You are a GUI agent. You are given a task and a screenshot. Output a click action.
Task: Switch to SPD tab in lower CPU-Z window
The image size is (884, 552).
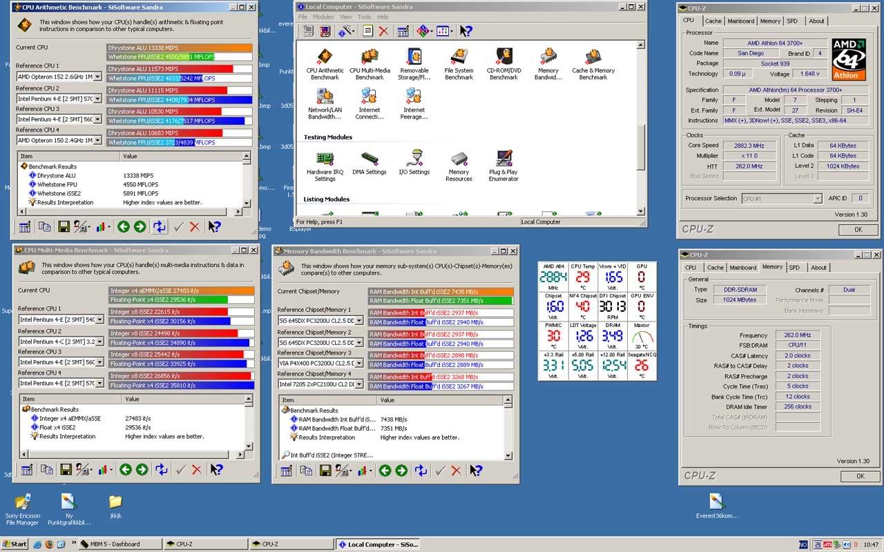[794, 268]
